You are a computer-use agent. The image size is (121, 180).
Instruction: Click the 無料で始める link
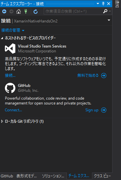(88, 76)
